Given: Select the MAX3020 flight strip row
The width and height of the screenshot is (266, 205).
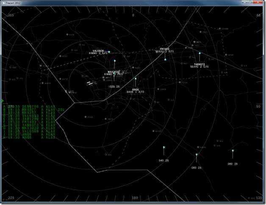Looking at the screenshot, I should point(30,128).
